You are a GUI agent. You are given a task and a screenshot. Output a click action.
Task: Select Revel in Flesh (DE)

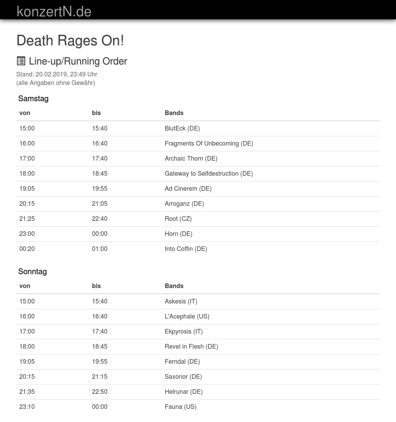pos(191,346)
